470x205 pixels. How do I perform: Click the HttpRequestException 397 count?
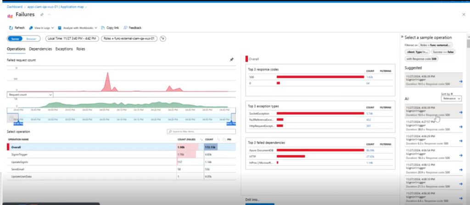(x=369, y=126)
